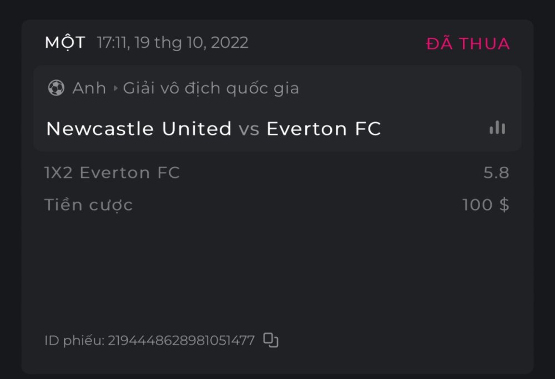Copy the ticket ID with copy icon

pos(271,340)
